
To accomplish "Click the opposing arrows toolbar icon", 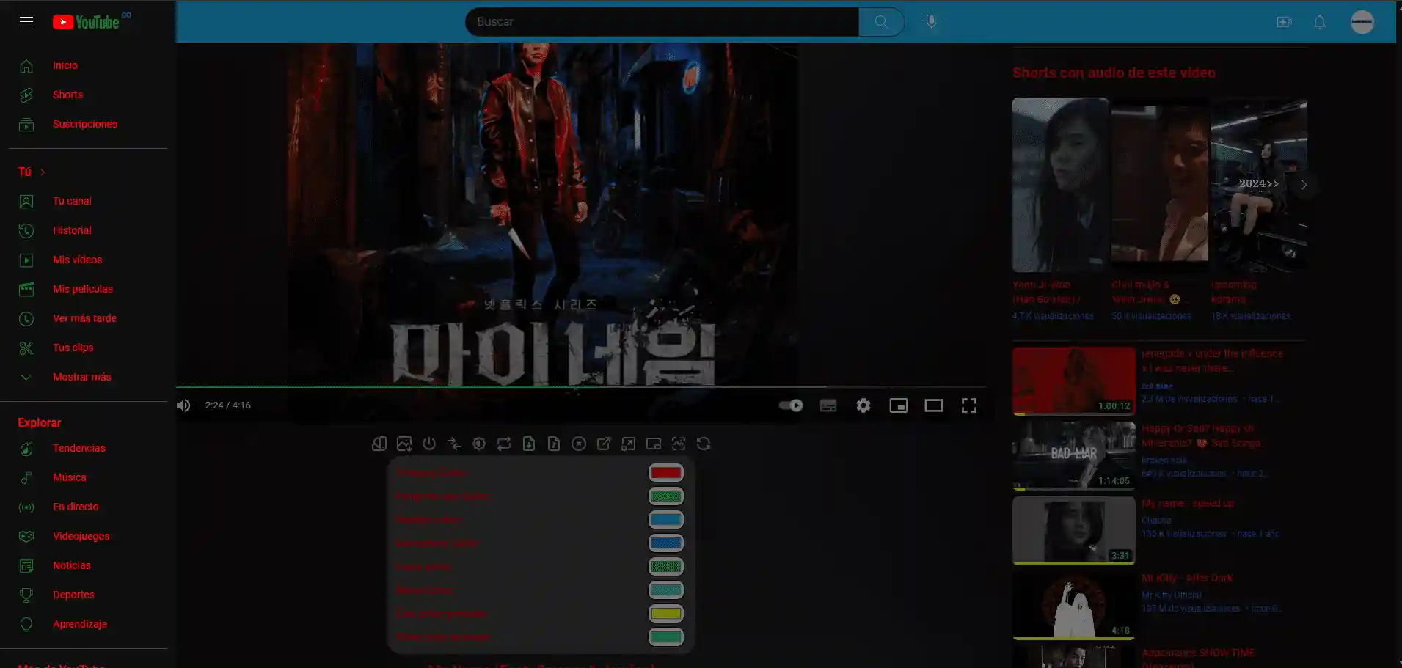I will (454, 444).
